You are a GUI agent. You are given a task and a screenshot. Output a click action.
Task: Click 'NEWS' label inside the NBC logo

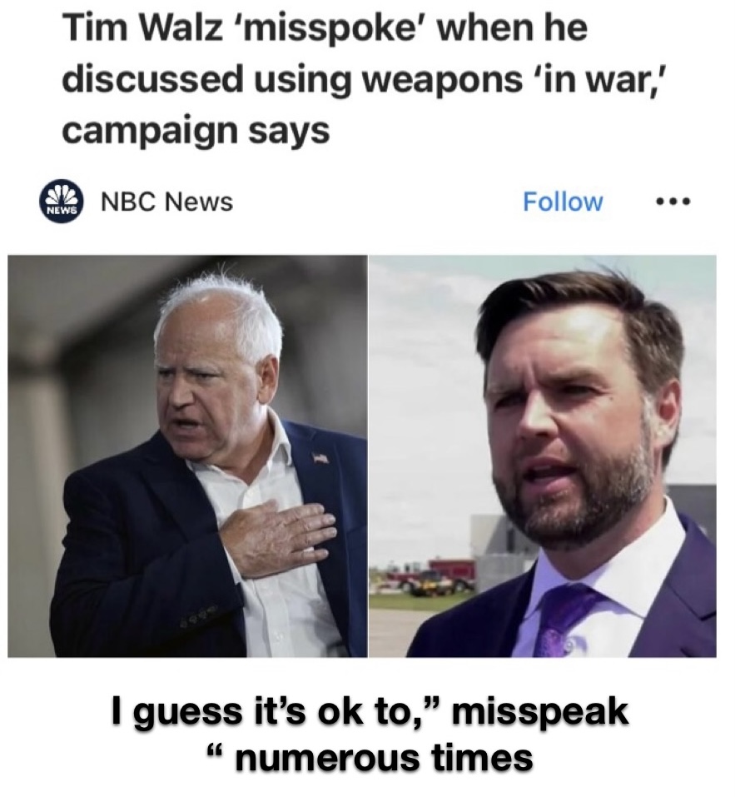[62, 210]
